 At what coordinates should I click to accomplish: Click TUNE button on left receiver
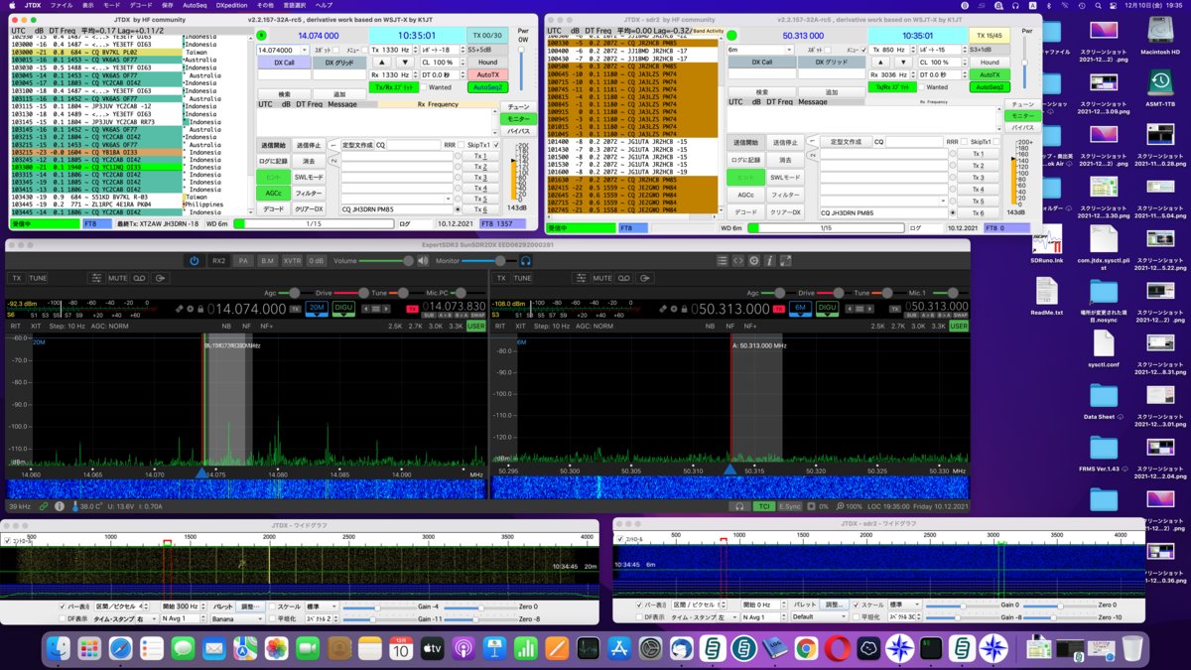click(38, 278)
